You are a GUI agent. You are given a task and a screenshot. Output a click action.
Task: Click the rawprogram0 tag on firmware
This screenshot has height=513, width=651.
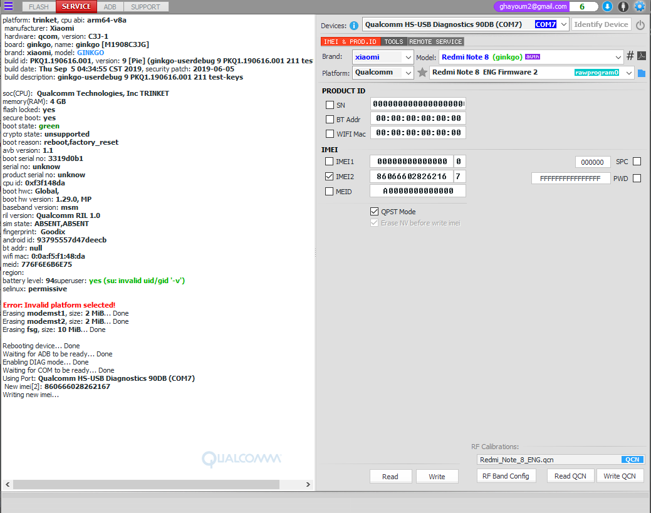(x=596, y=73)
